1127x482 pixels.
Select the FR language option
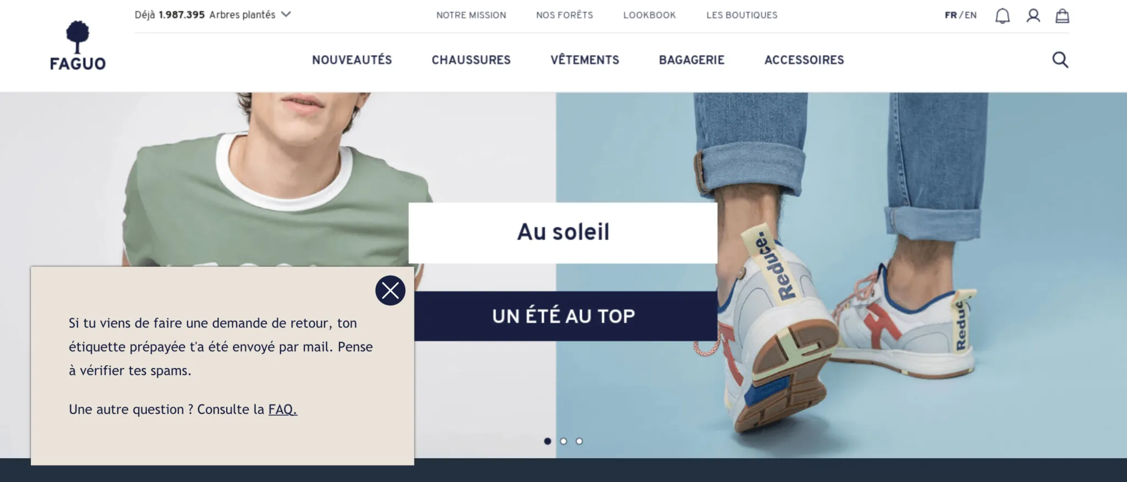tap(951, 15)
